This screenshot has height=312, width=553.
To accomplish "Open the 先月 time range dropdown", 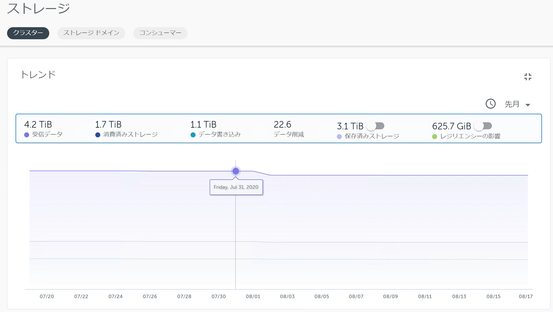I will pos(518,104).
